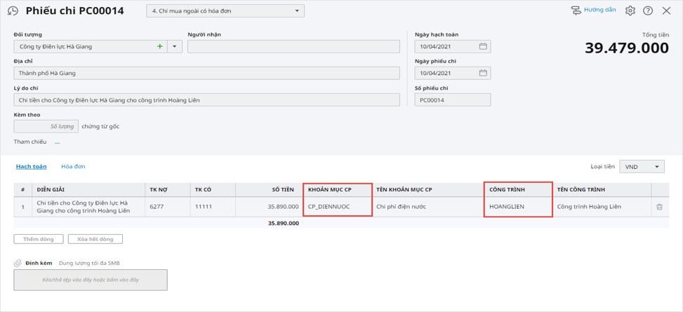Open the settings gear icon
Viewport: 683px width, 312px height.
tap(630, 11)
